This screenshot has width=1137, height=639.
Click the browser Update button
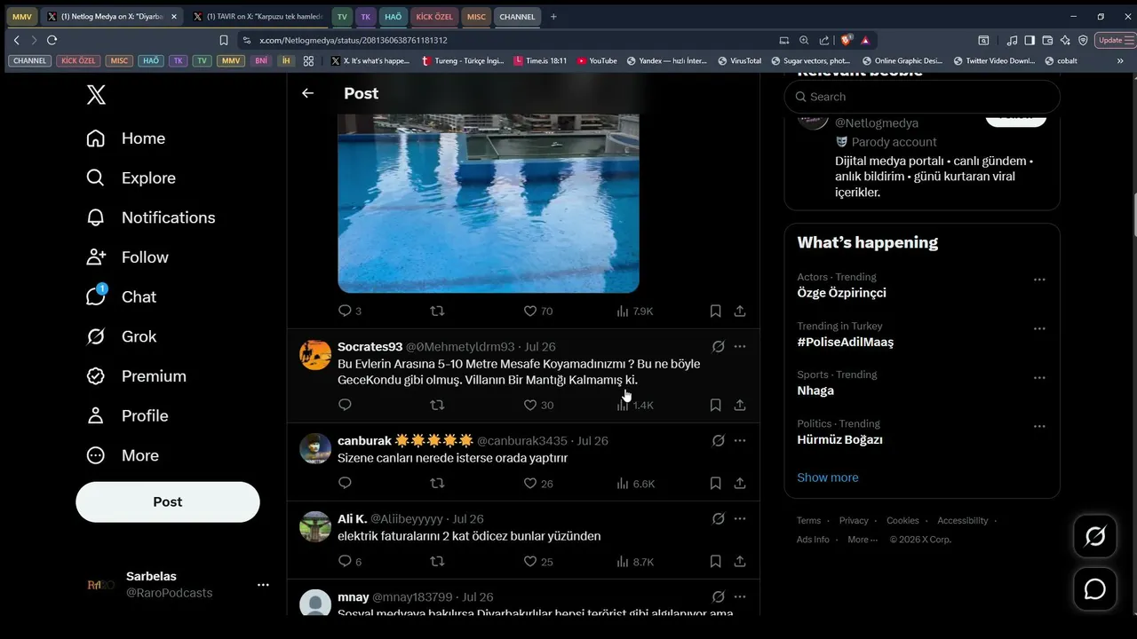[x=1114, y=40]
